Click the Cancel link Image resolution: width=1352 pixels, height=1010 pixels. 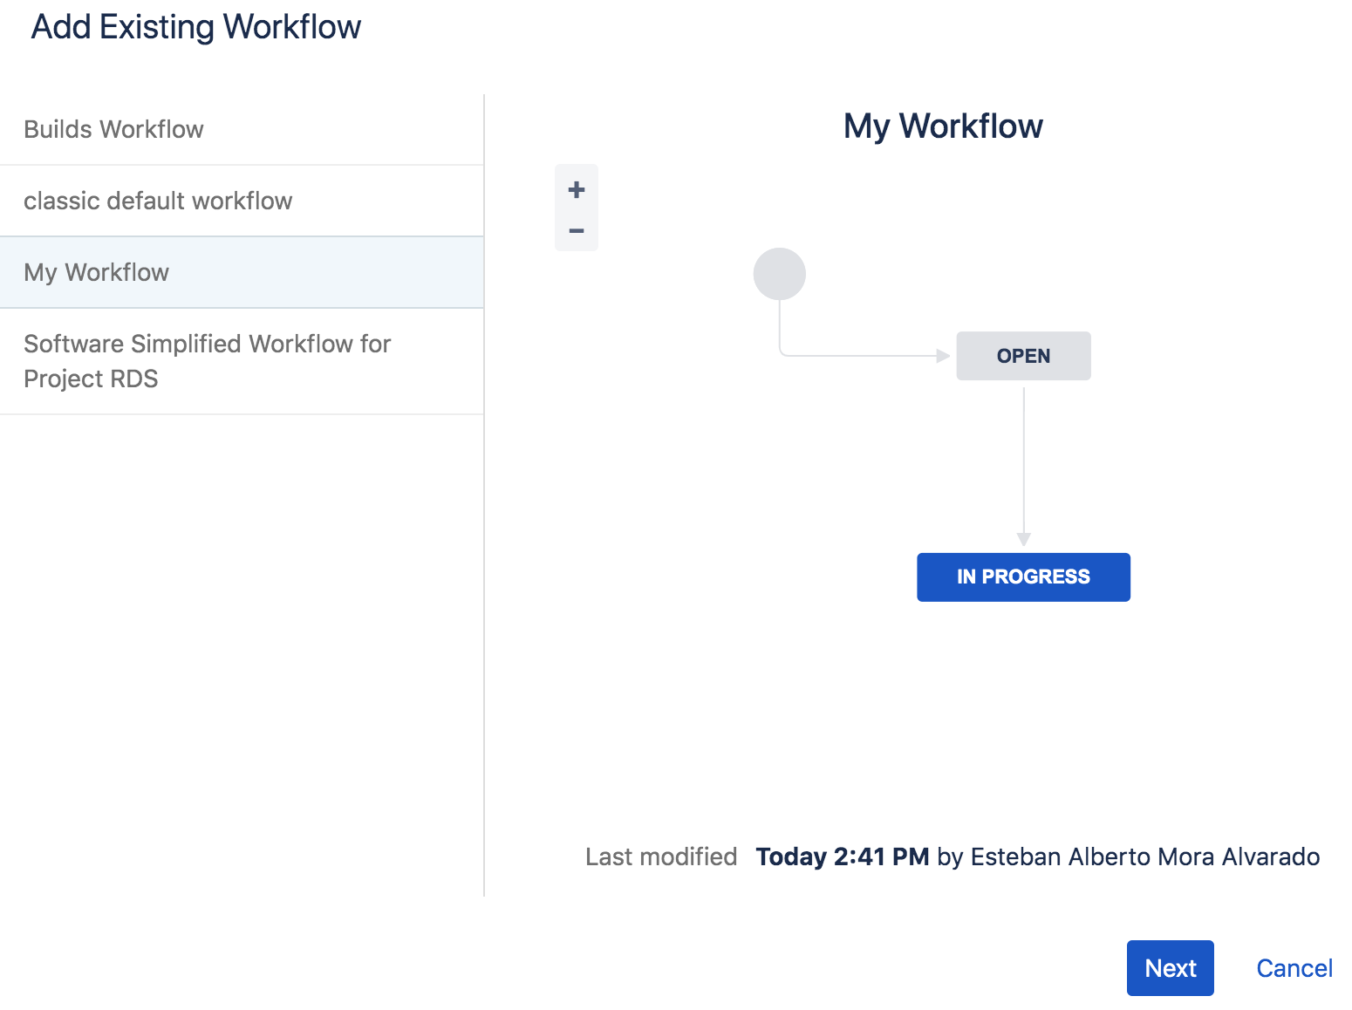coord(1294,967)
